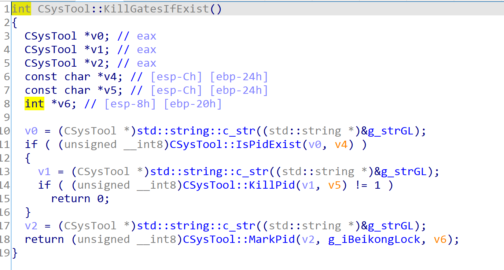Click the if keyword on the IsPidExist line
Viewport: 504px width, 270px height.
point(31,144)
